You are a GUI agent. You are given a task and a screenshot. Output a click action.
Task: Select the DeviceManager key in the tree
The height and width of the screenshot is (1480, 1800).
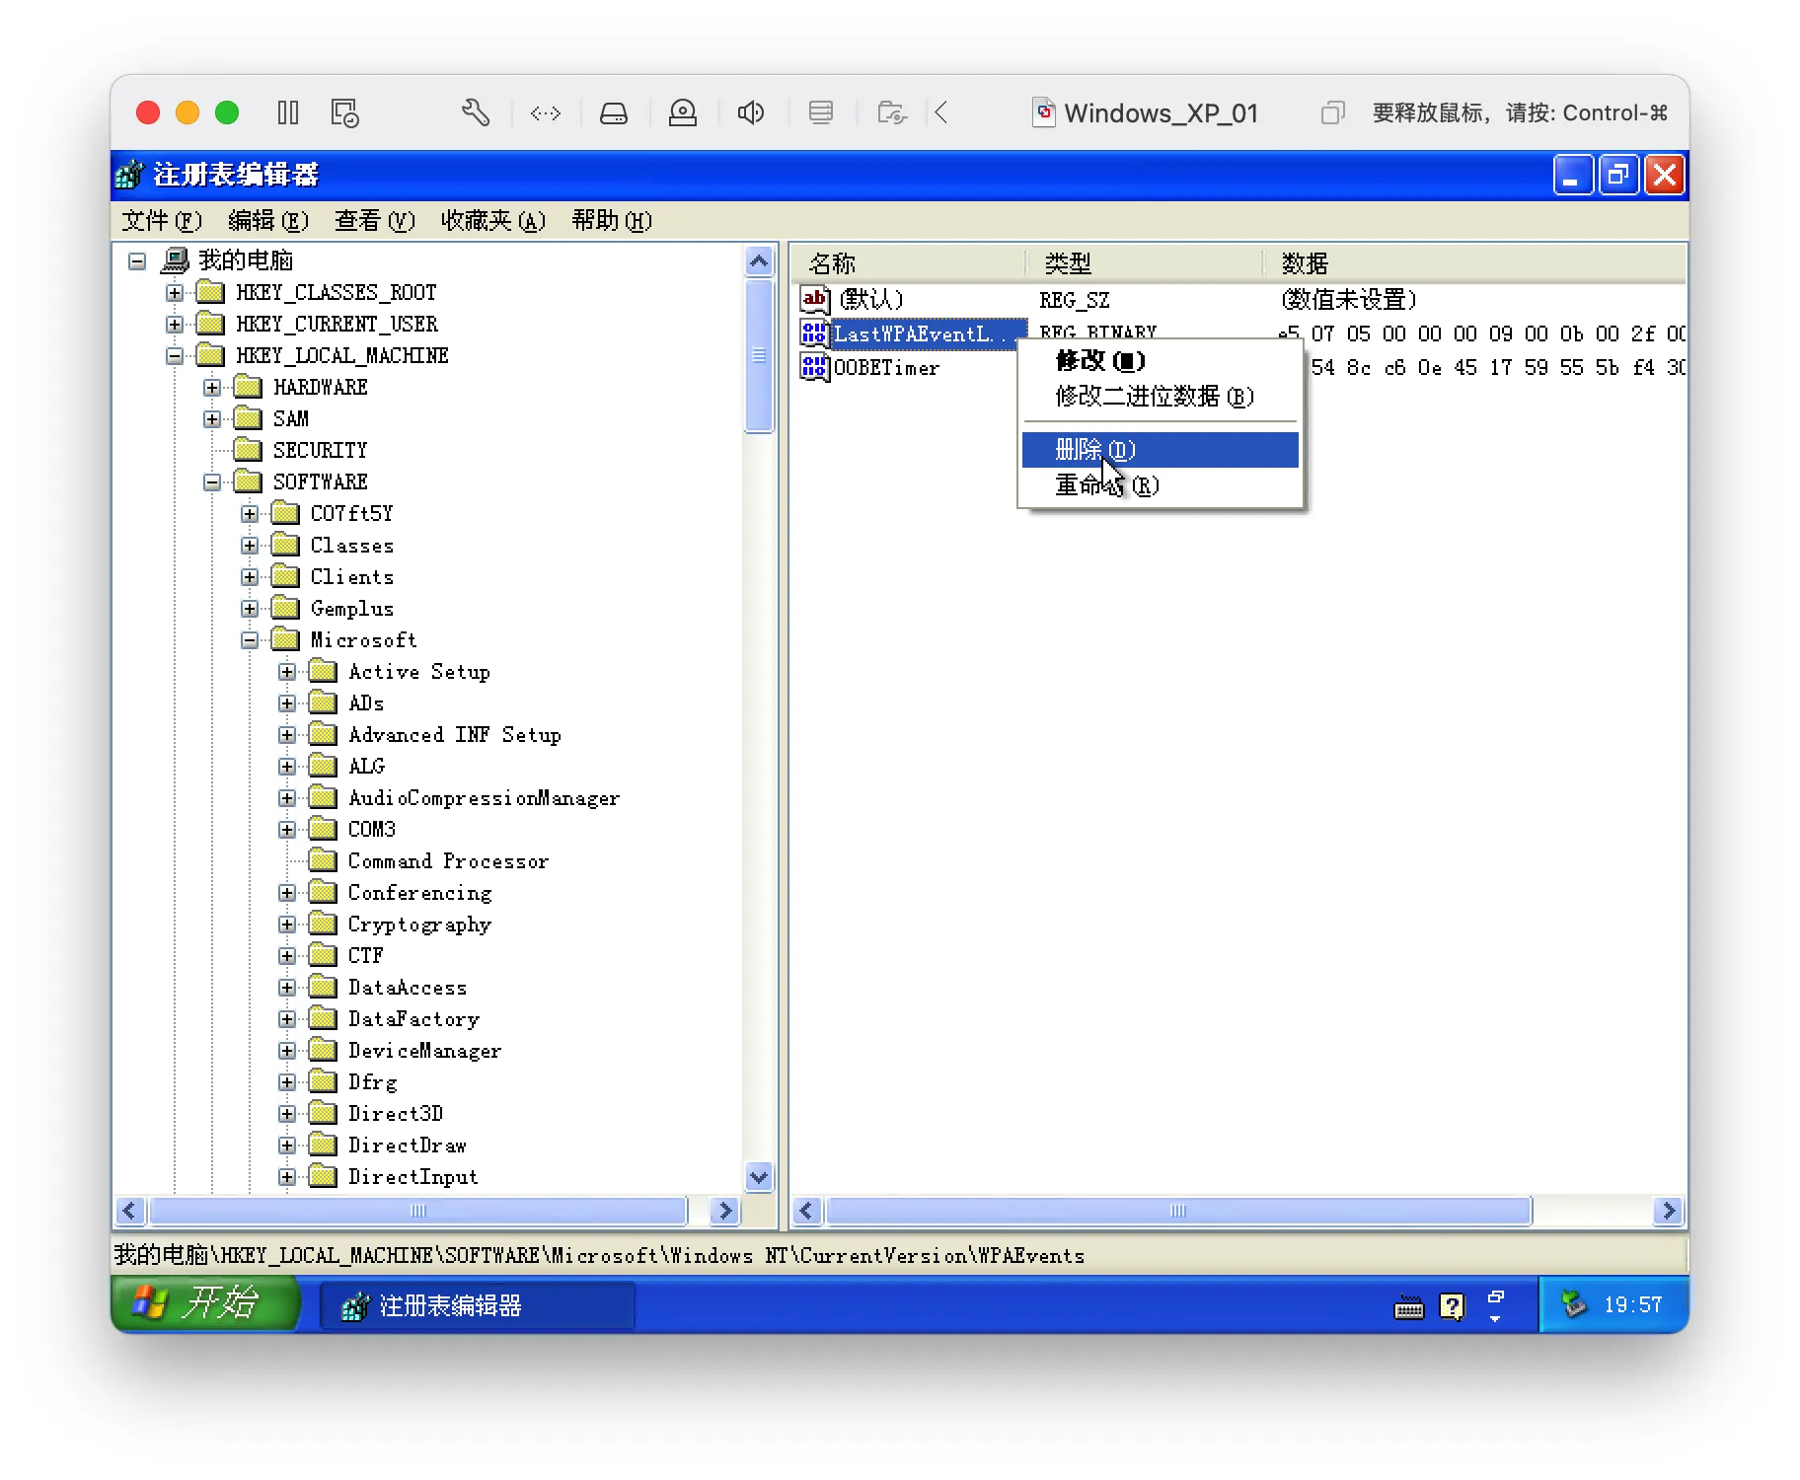coord(424,1051)
